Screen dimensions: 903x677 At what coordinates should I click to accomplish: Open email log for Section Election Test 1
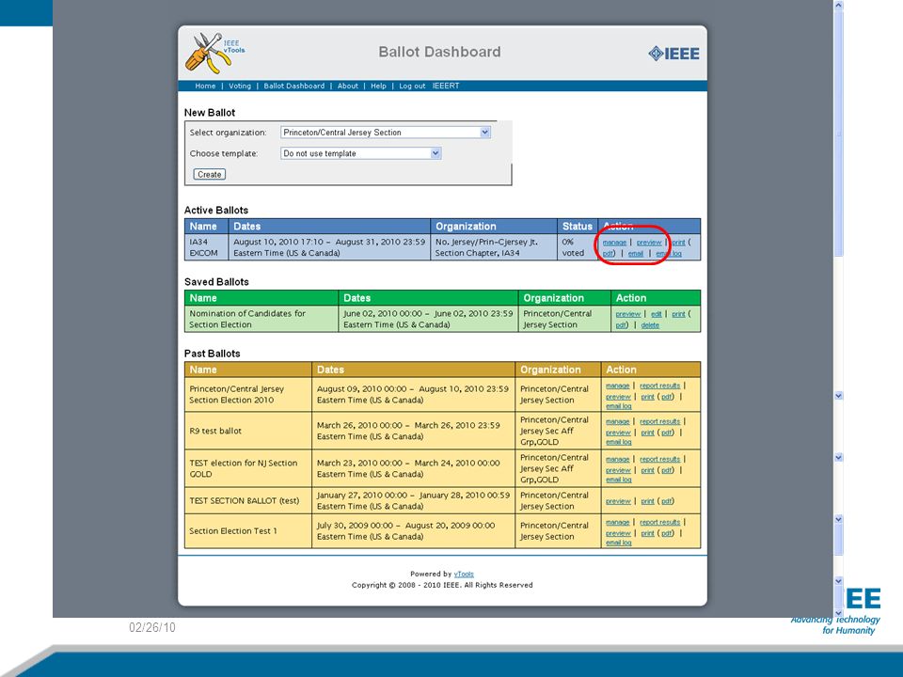tap(619, 543)
